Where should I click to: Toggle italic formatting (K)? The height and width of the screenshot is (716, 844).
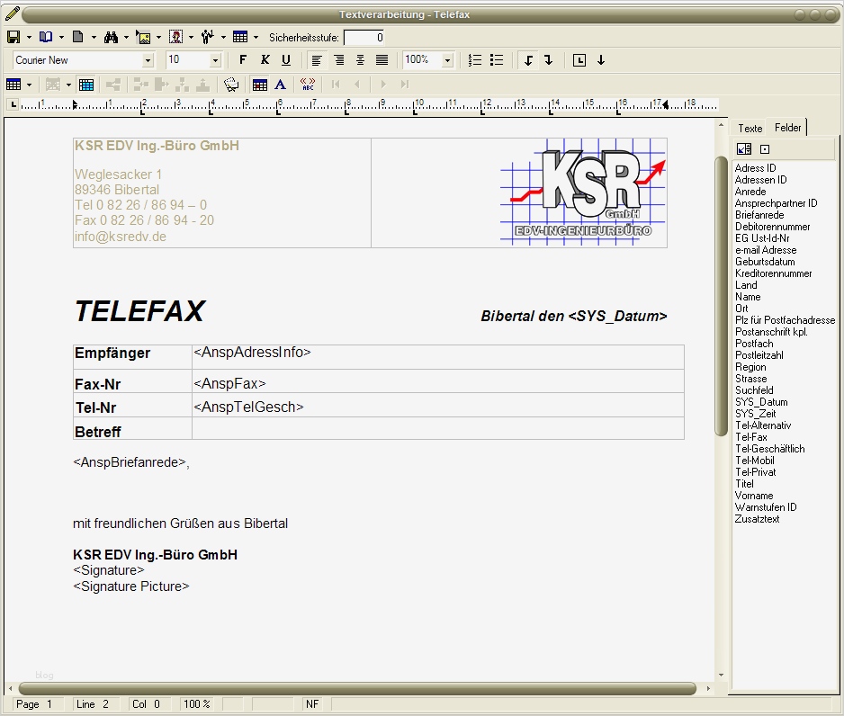coord(265,59)
